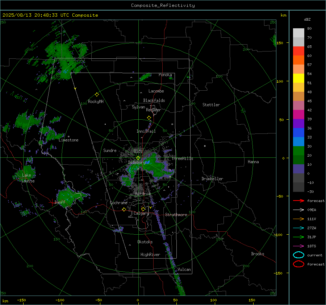Click the -150 tick on bottom axis
The height and width of the screenshot is (305, 326).
pyautogui.click(x=21, y=300)
